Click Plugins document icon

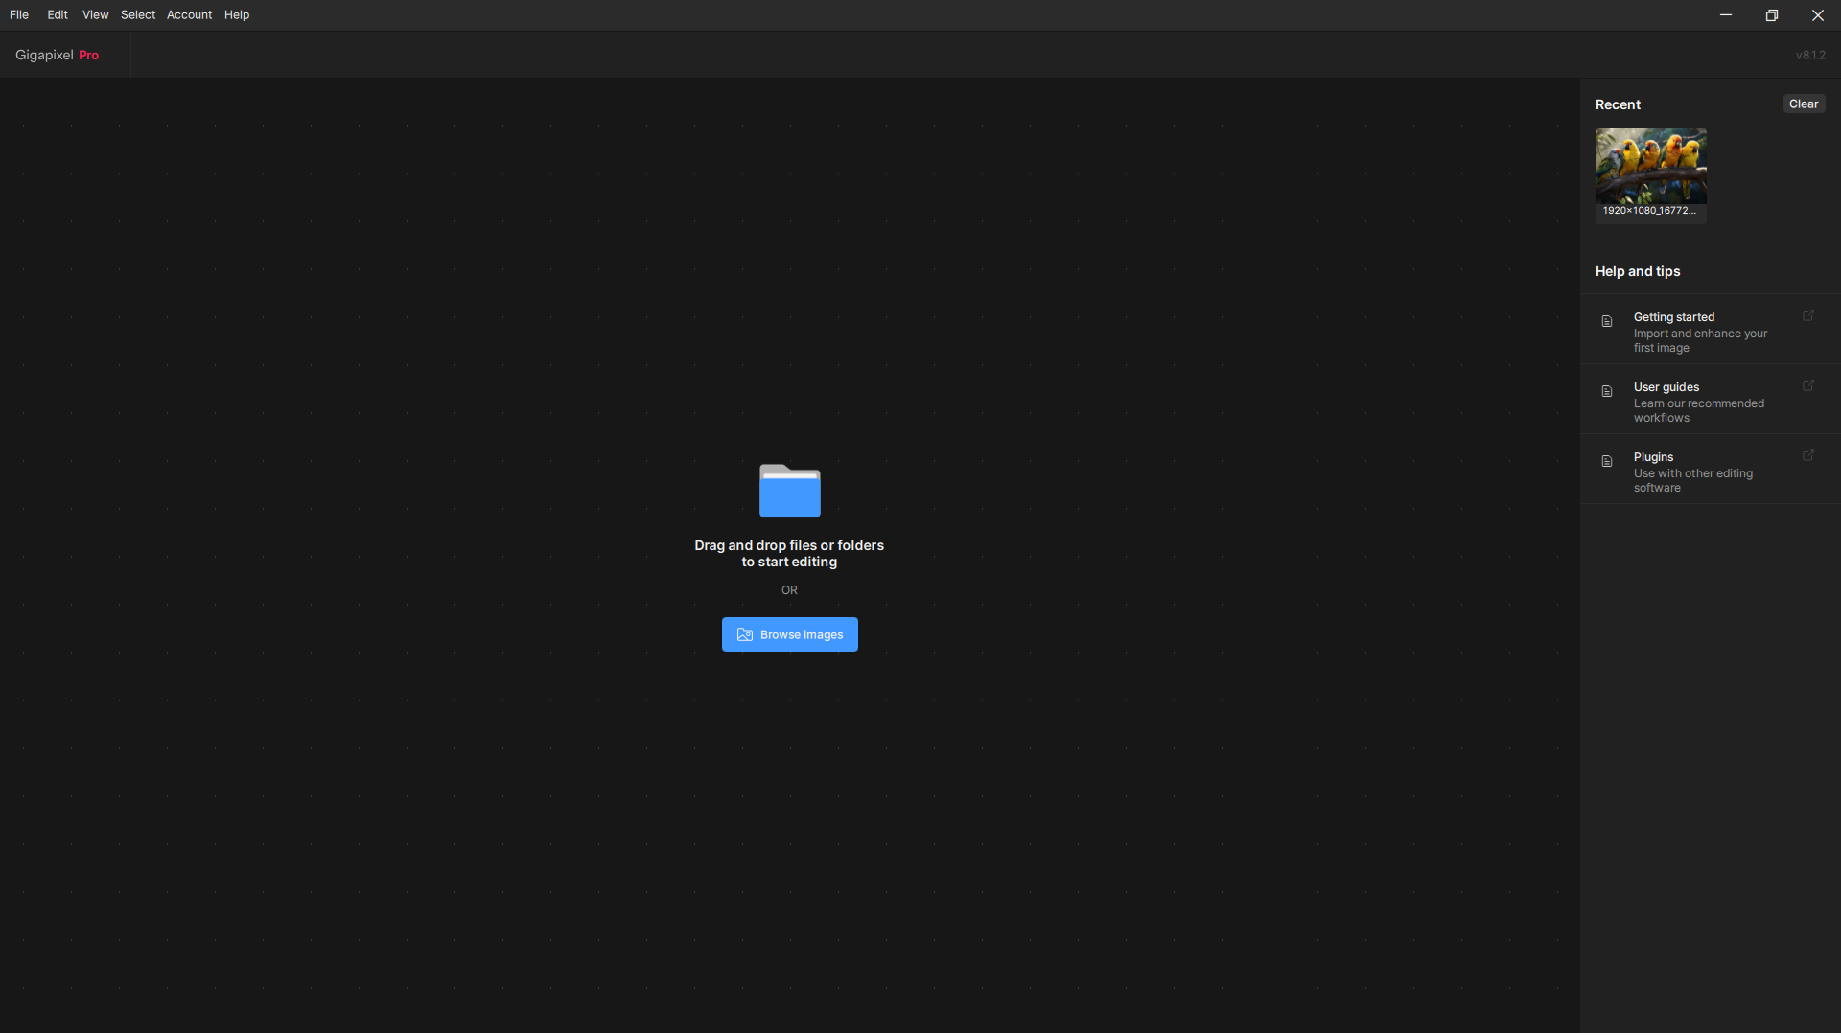pos(1607,461)
